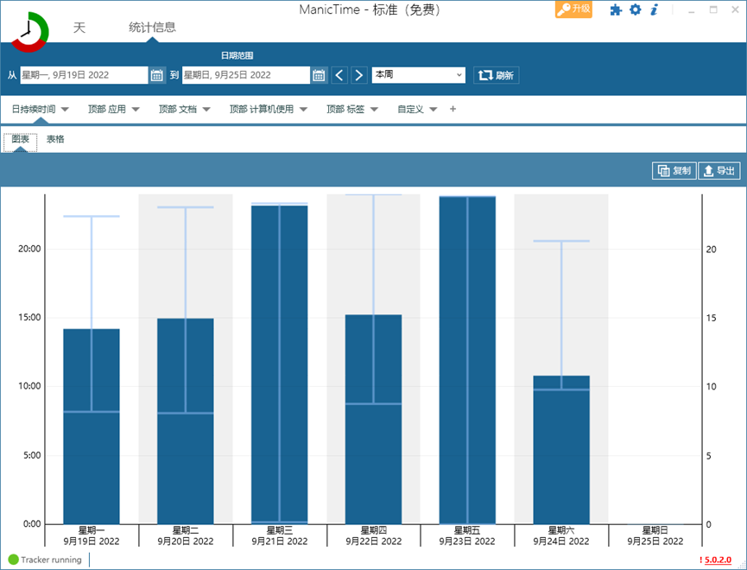Switch to the 天 tab
Screen dimensions: 747x570
pyautogui.click(x=79, y=28)
